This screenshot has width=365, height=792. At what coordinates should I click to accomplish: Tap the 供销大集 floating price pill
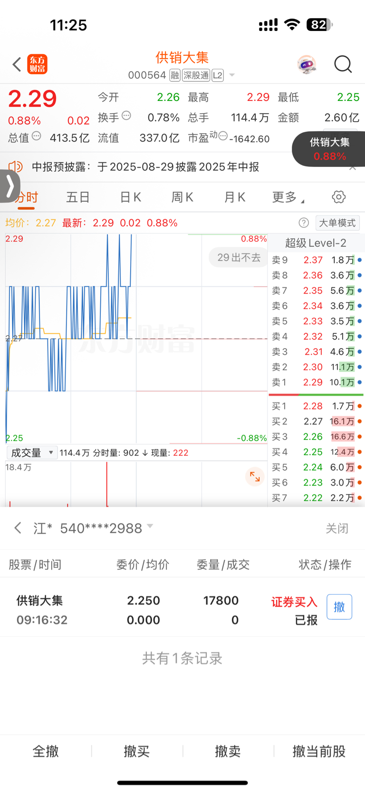[329, 149]
